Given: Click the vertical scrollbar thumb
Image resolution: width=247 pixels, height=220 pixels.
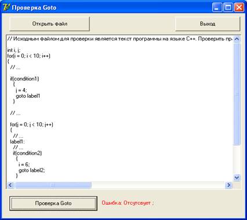Looking at the screenshot, I should coord(237,94).
